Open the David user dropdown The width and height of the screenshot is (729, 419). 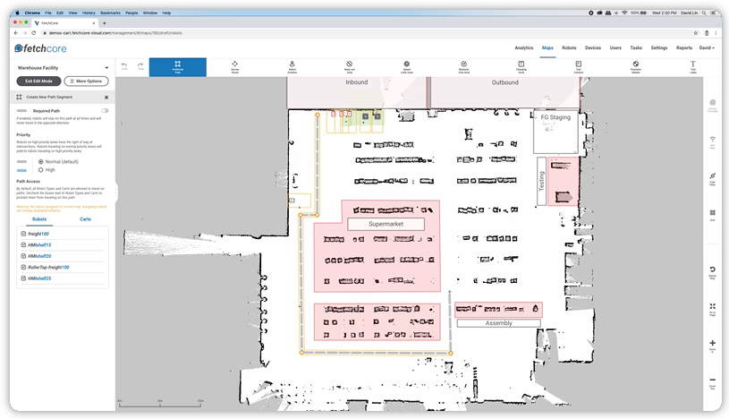coord(707,47)
